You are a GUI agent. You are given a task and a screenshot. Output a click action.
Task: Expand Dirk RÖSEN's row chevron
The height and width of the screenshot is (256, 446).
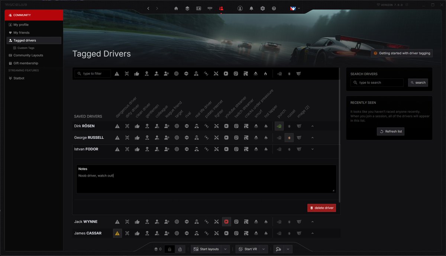click(313, 126)
